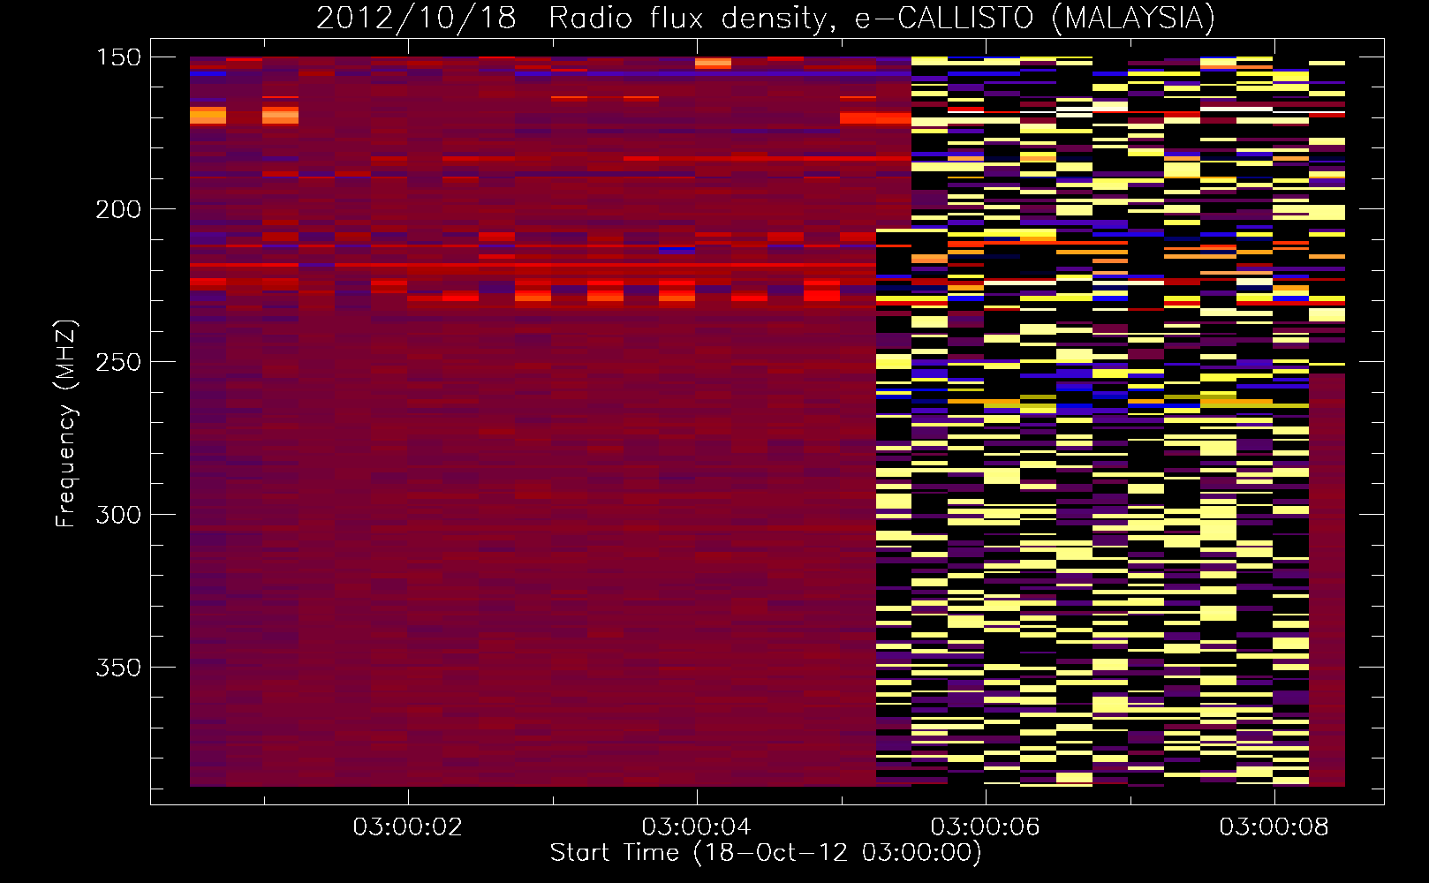This screenshot has height=883, width=1429.
Task: Click the 03:00:04 time tick label
Action: (x=697, y=826)
